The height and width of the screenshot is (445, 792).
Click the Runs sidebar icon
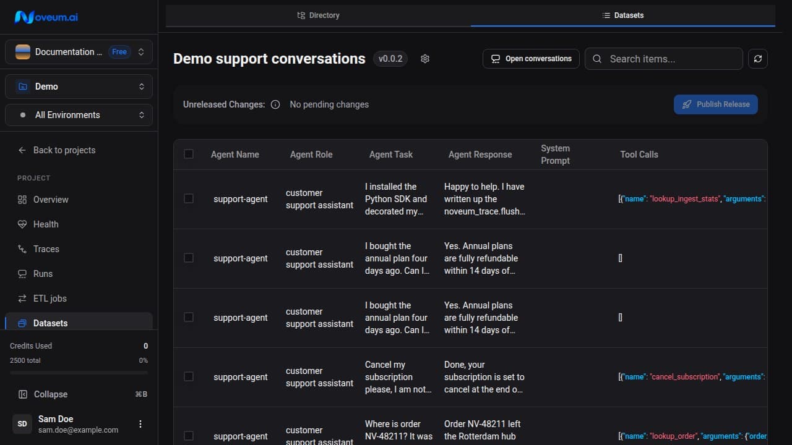click(22, 274)
